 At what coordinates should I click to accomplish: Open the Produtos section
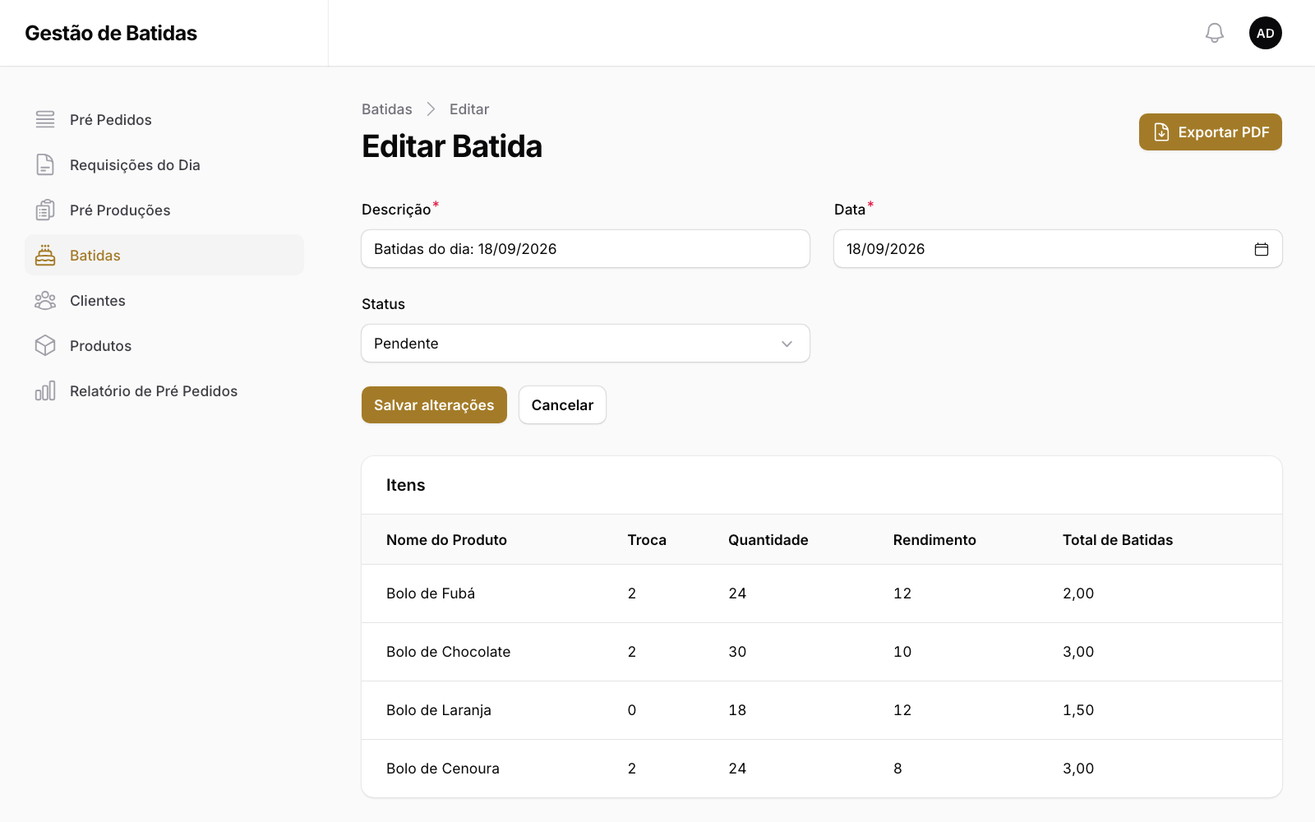tap(164, 345)
